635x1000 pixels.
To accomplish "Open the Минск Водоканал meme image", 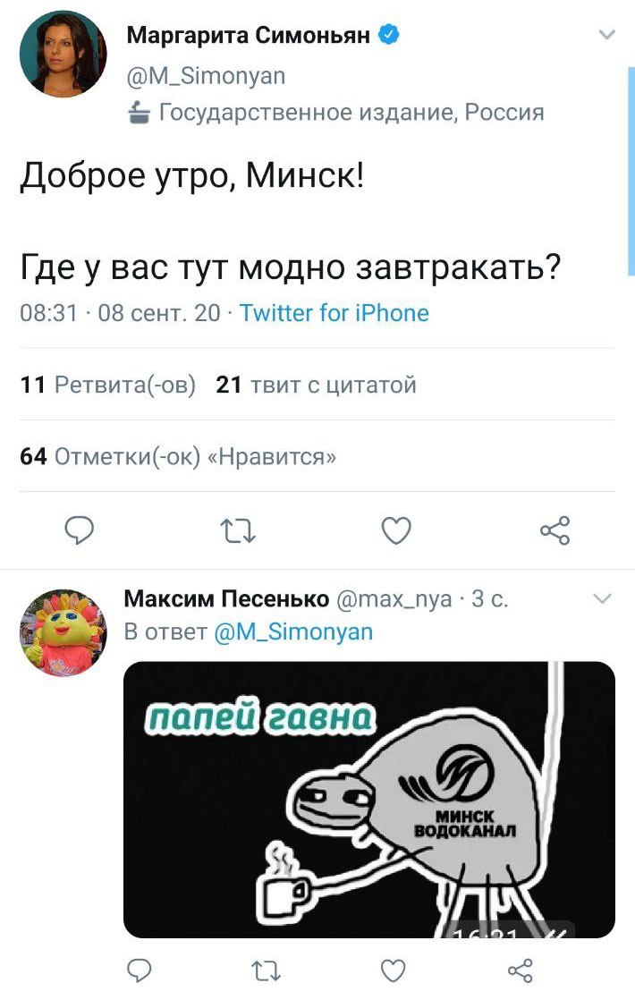I will pos(369,800).
